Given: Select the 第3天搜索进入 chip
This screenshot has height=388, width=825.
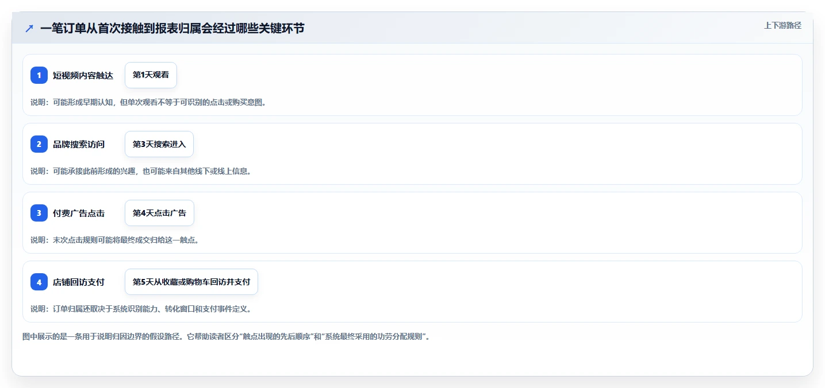Looking at the screenshot, I should click(159, 144).
